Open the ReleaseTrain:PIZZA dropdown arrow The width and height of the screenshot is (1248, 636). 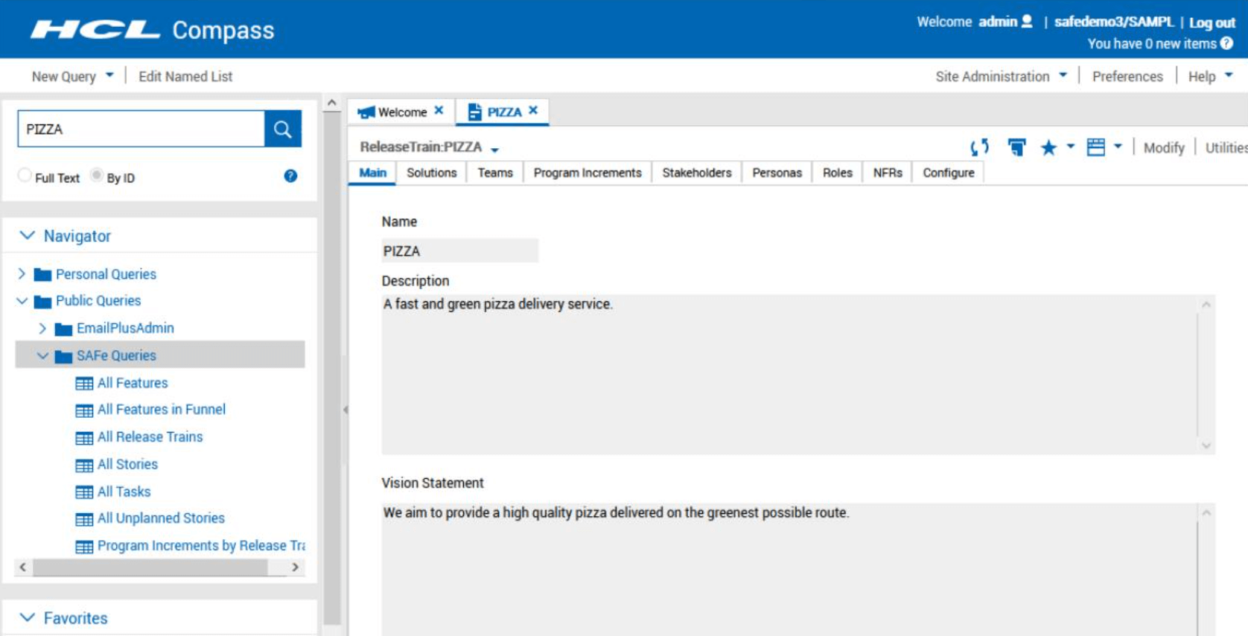coord(494,150)
